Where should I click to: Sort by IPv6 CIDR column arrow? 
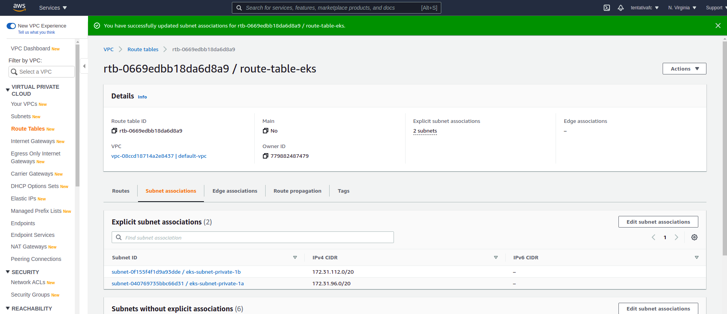click(697, 257)
